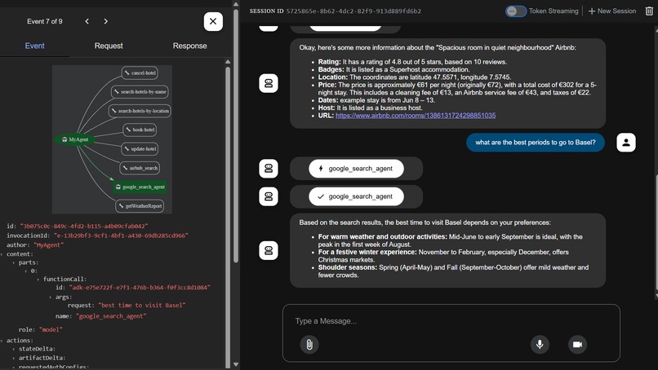
Task: Select the airbnb_search graph node
Action: coord(140,168)
